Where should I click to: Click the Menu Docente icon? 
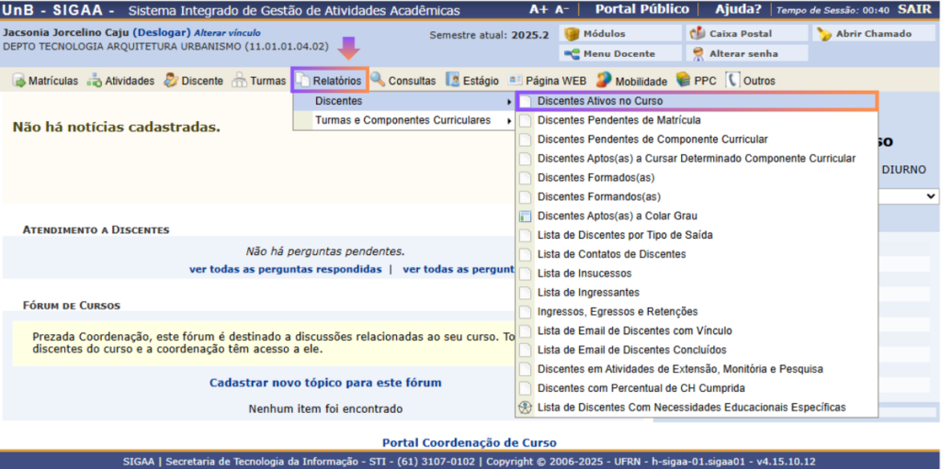(x=572, y=53)
